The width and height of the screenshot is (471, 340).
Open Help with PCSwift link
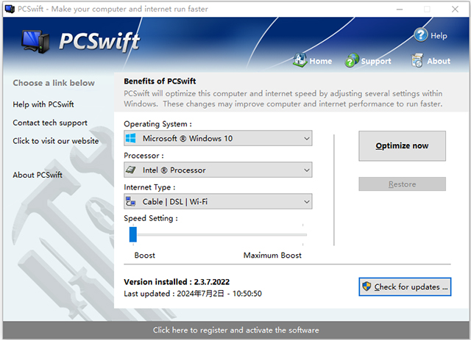click(43, 104)
